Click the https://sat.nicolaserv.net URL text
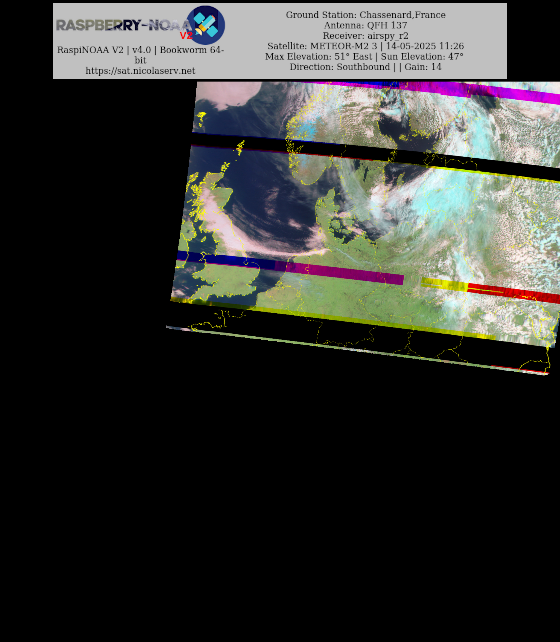The width and height of the screenshot is (560, 642). click(140, 71)
